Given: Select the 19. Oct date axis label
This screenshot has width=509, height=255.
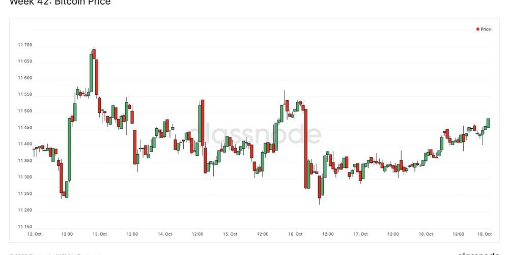Looking at the screenshot, I should (x=485, y=234).
